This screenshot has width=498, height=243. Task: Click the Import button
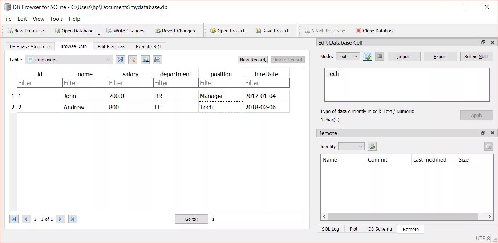click(x=404, y=56)
